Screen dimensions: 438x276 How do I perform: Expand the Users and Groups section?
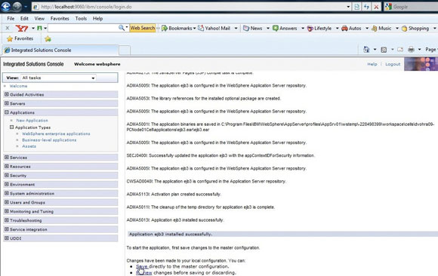[7, 202]
